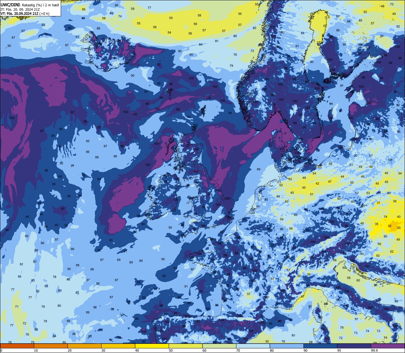
Task: Click the humidity value "39" on the map
Action: [395, 201]
